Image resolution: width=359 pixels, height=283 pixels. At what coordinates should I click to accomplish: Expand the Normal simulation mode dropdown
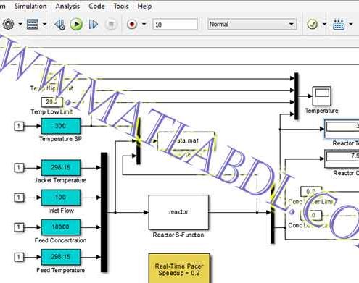tap(252, 24)
